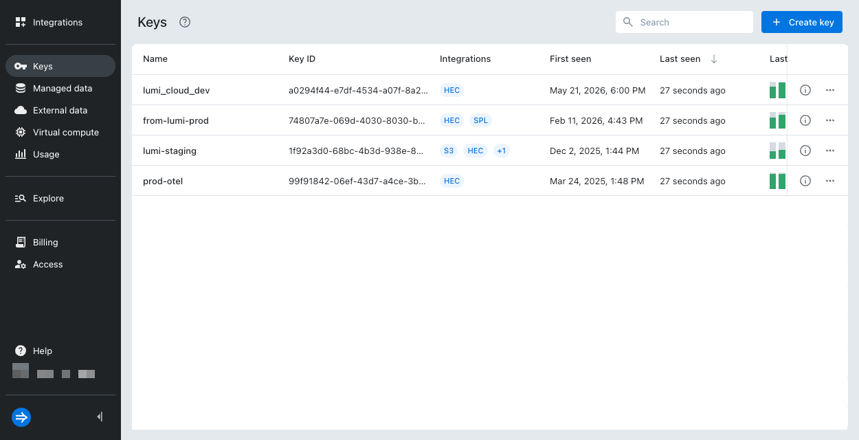The height and width of the screenshot is (440, 859).
Task: Click the key ID starting with 1f92a3d0
Action: click(357, 151)
